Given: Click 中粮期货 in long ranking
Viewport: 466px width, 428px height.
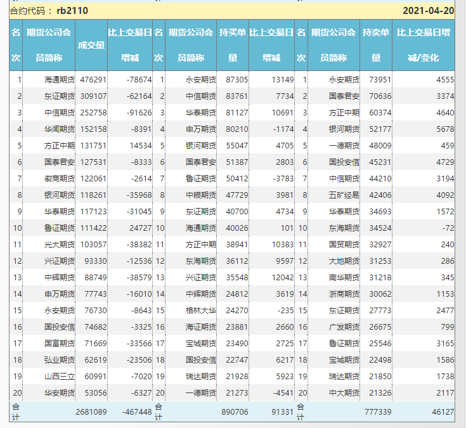Looking at the screenshot, I should pyautogui.click(x=201, y=195).
